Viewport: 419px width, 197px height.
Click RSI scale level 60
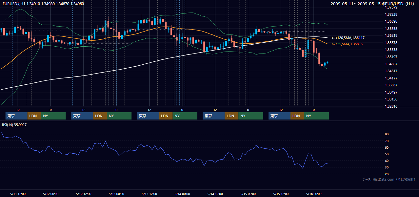pyautogui.click(x=387, y=148)
